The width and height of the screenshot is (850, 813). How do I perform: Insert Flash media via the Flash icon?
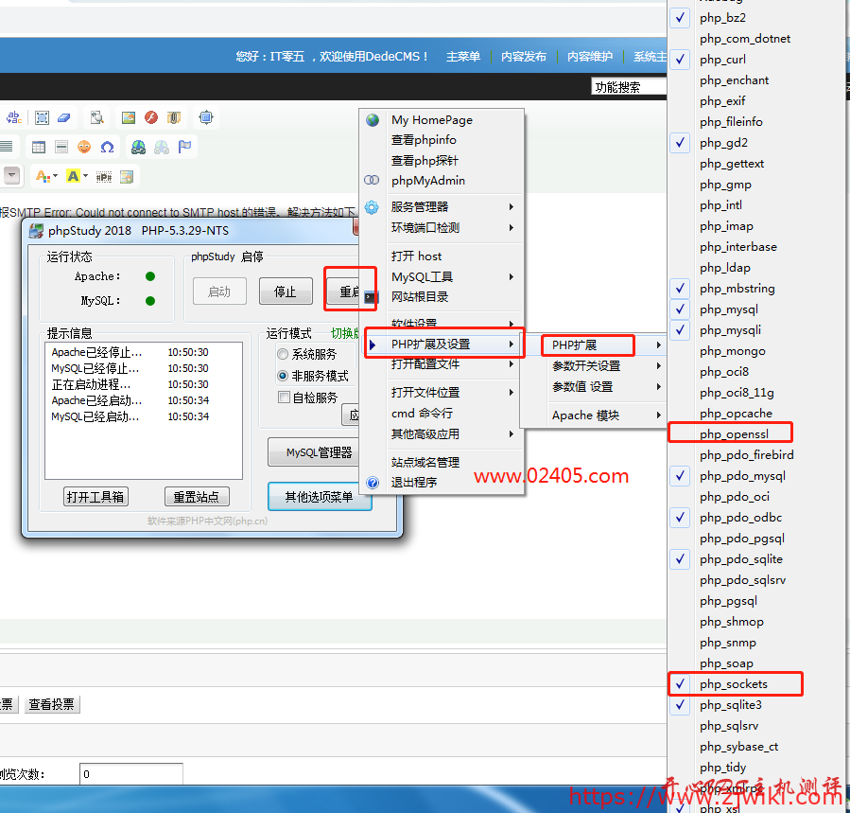(x=150, y=117)
